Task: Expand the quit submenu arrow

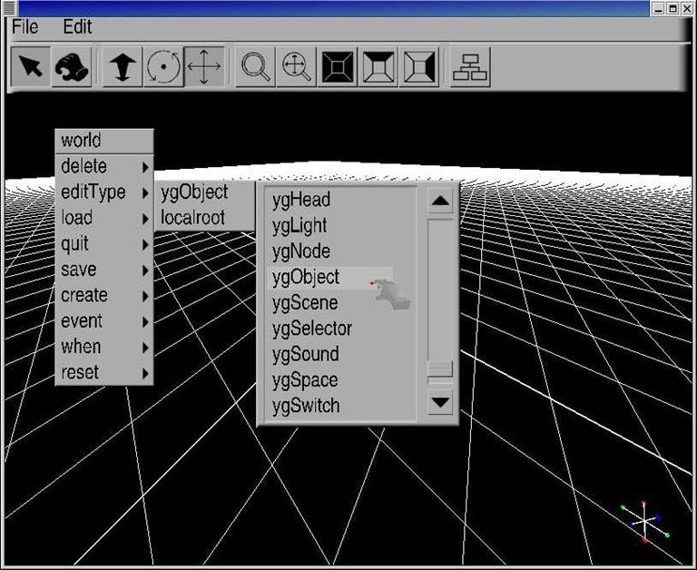Action: 145,244
